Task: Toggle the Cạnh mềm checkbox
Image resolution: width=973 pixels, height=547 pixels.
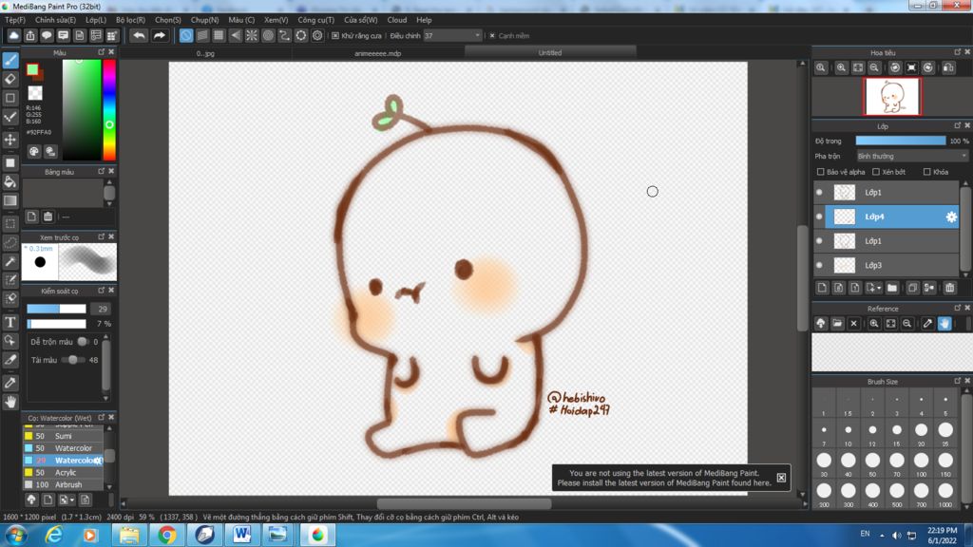Action: point(492,36)
